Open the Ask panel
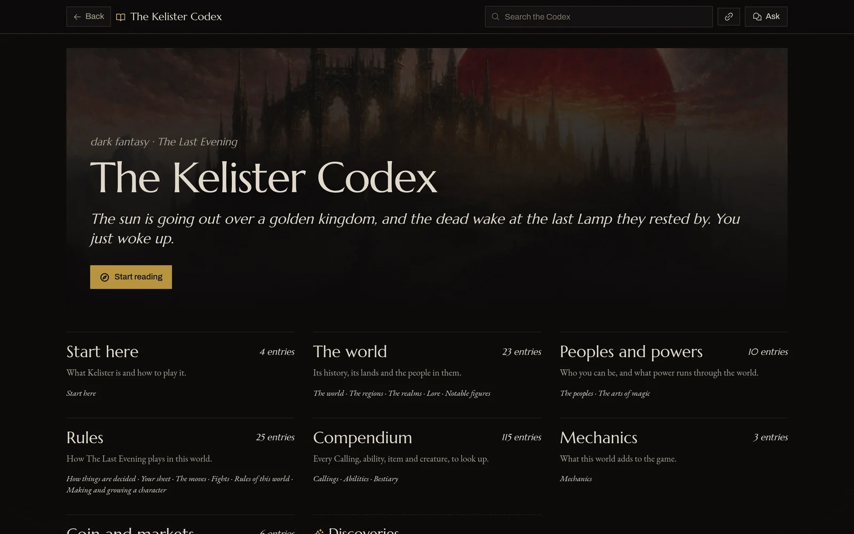This screenshot has height=534, width=854. (x=766, y=17)
